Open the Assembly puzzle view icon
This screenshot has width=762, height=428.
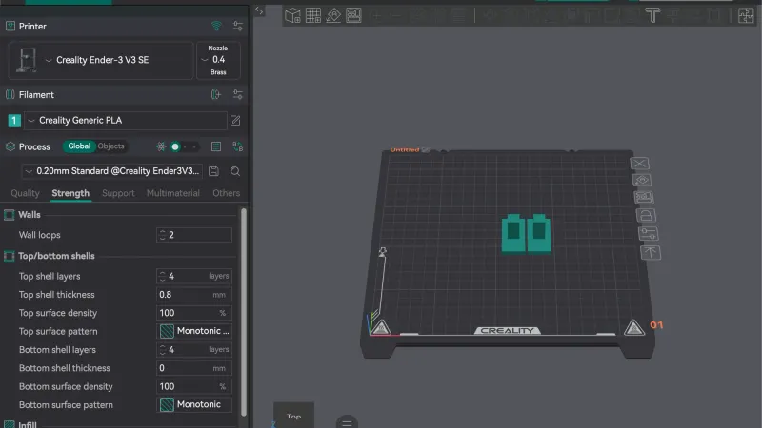tap(746, 15)
